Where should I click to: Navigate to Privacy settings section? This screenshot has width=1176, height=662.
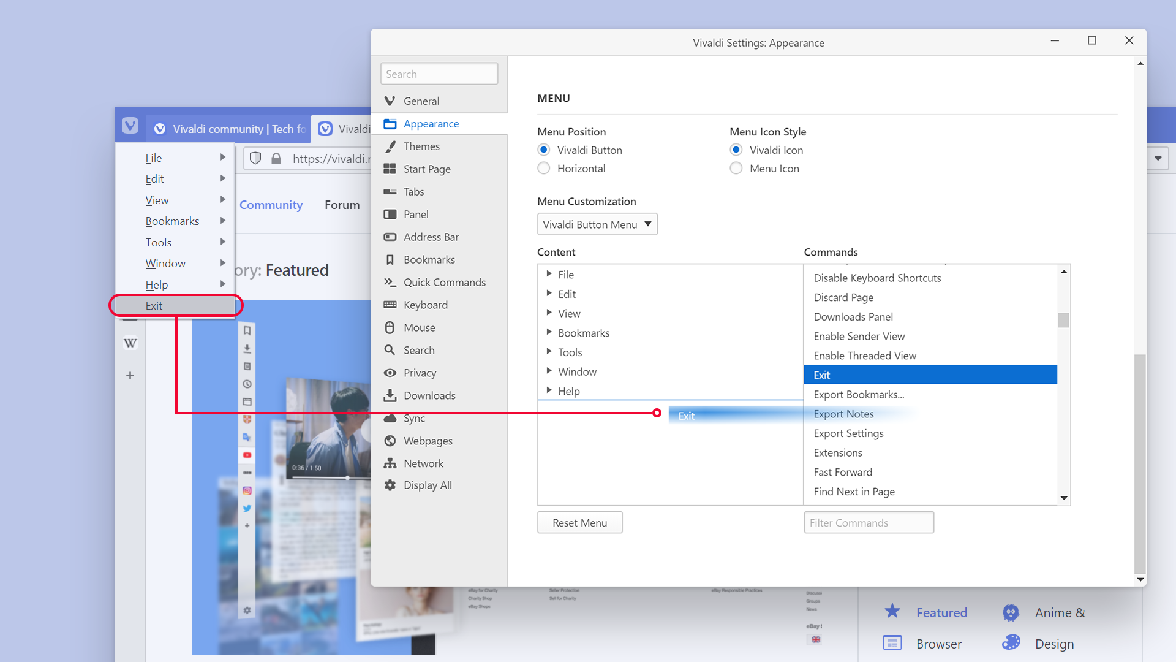click(419, 372)
